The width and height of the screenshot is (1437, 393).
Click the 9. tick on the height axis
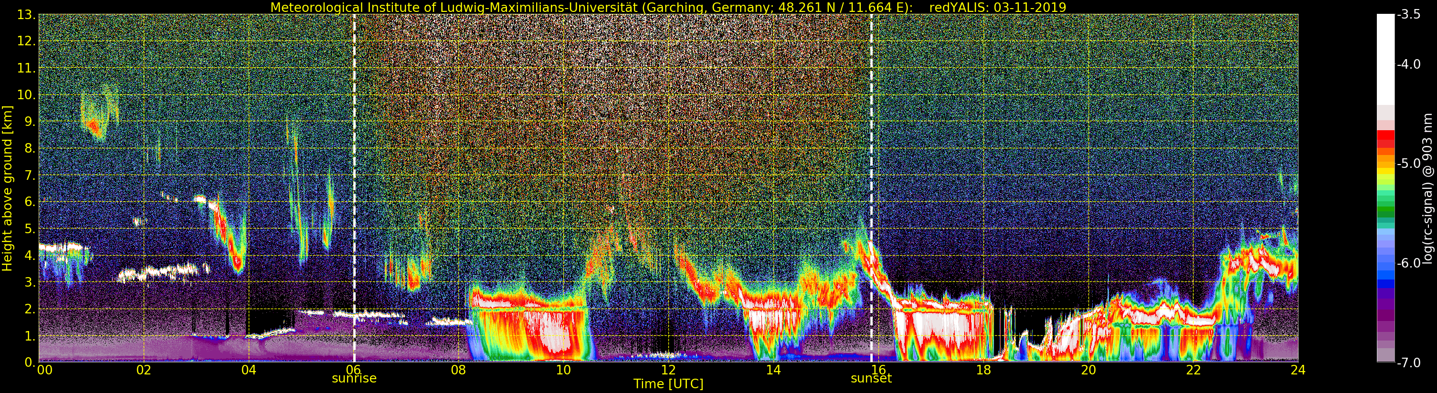tap(30, 122)
